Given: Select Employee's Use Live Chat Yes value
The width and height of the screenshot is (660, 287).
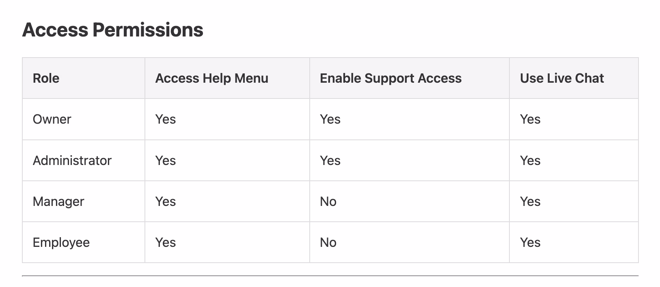Looking at the screenshot, I should tap(530, 242).
